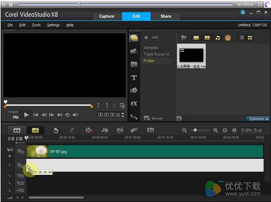Image resolution: width=271 pixels, height=202 pixels.
Task: Open the Share tab
Action: coord(166,16)
